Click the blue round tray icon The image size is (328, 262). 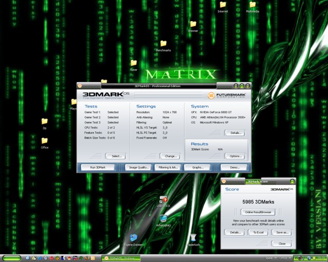(x=309, y=258)
